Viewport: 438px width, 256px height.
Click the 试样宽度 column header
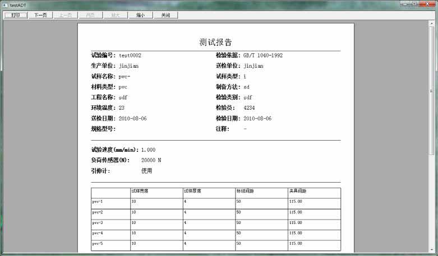coord(140,191)
